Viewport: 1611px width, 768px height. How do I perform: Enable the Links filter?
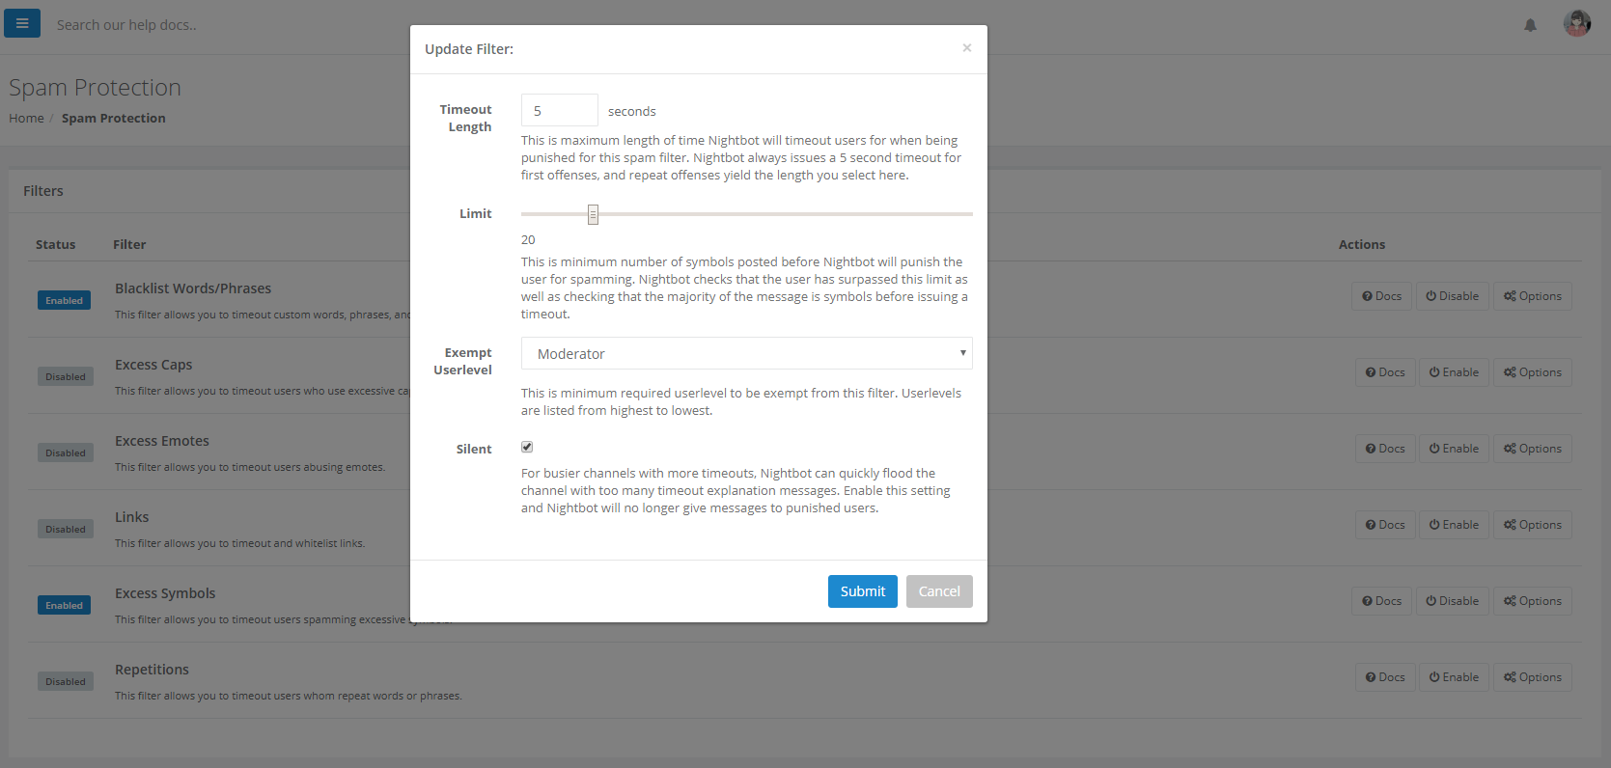tap(1454, 525)
